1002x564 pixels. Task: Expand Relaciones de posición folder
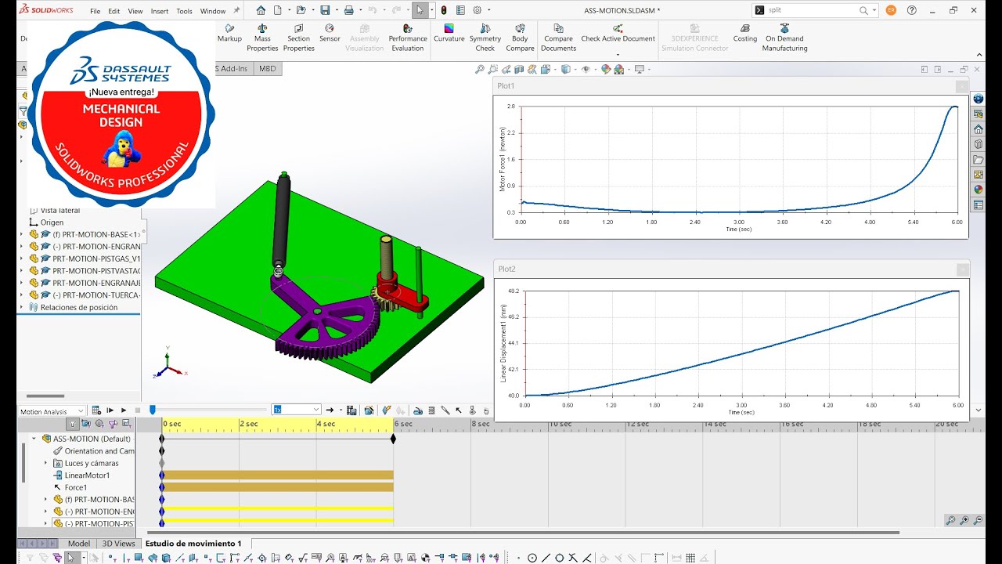point(21,307)
